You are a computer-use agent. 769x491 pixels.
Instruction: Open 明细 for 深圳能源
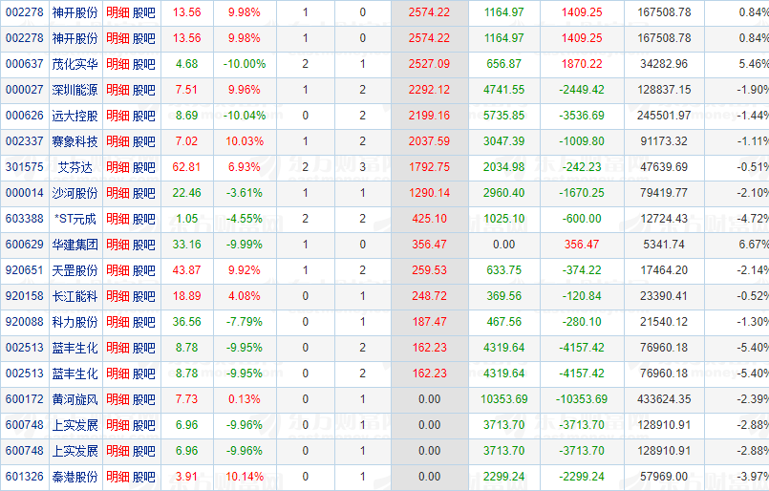pyautogui.click(x=117, y=90)
